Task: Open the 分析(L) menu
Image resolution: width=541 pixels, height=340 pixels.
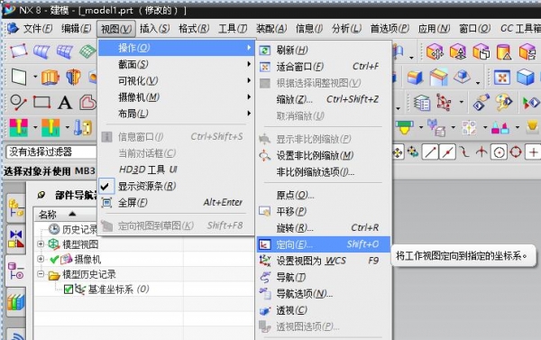Action: (346, 29)
